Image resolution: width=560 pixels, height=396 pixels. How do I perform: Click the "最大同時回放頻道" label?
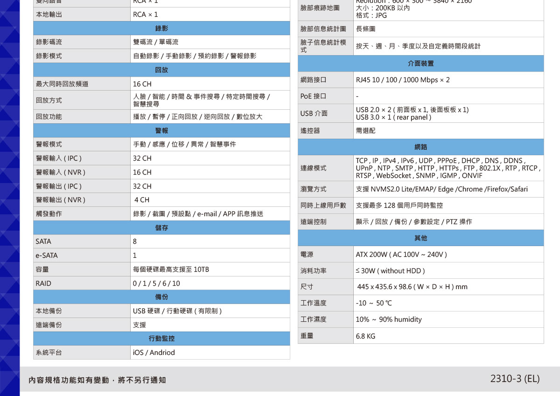(x=62, y=84)
